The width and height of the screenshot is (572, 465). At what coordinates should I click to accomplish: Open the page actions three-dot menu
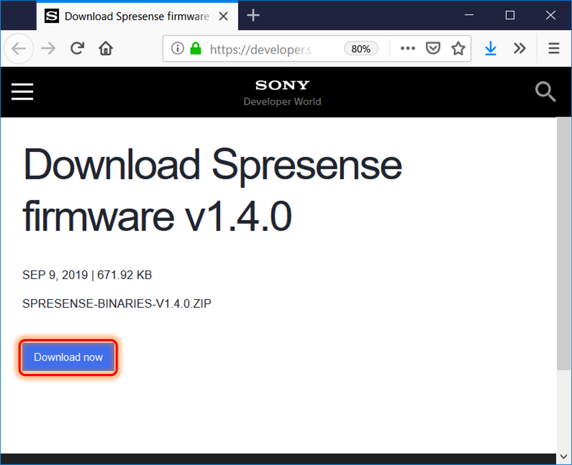coord(408,48)
